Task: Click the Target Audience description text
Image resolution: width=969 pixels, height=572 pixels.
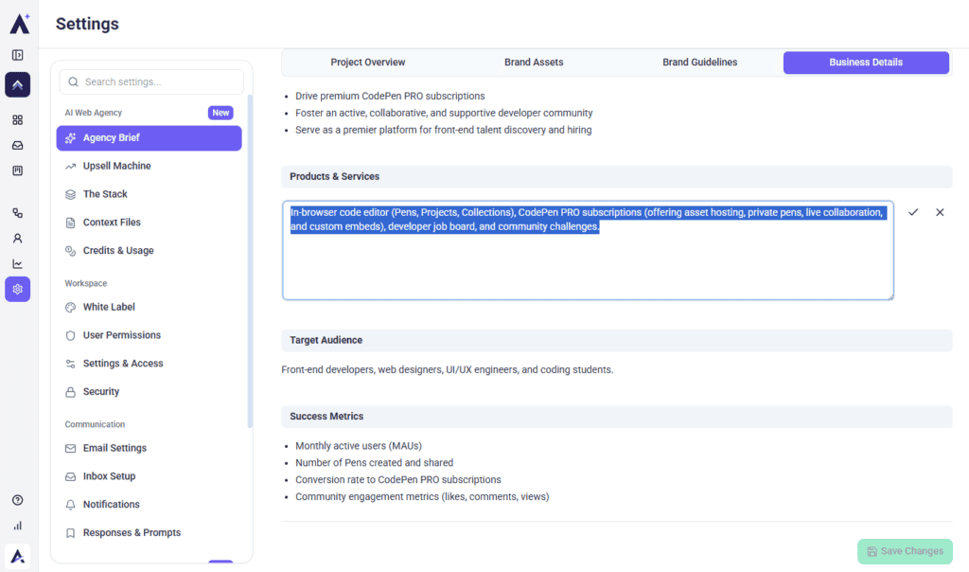Action: point(448,369)
